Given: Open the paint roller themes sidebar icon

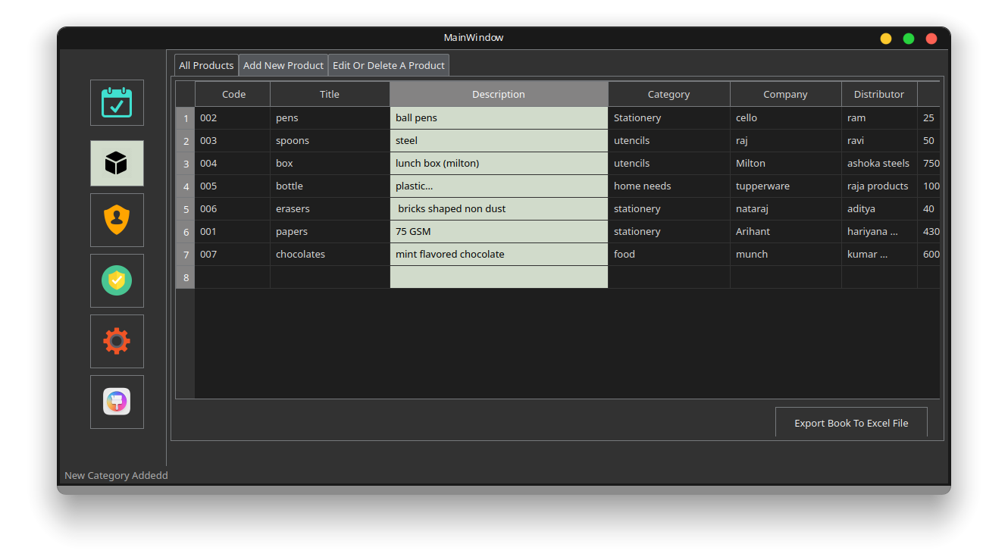Looking at the screenshot, I should 117,402.
